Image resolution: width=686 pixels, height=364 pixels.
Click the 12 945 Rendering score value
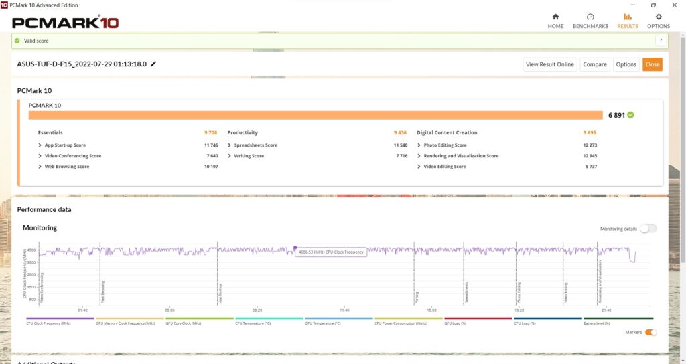[590, 155]
